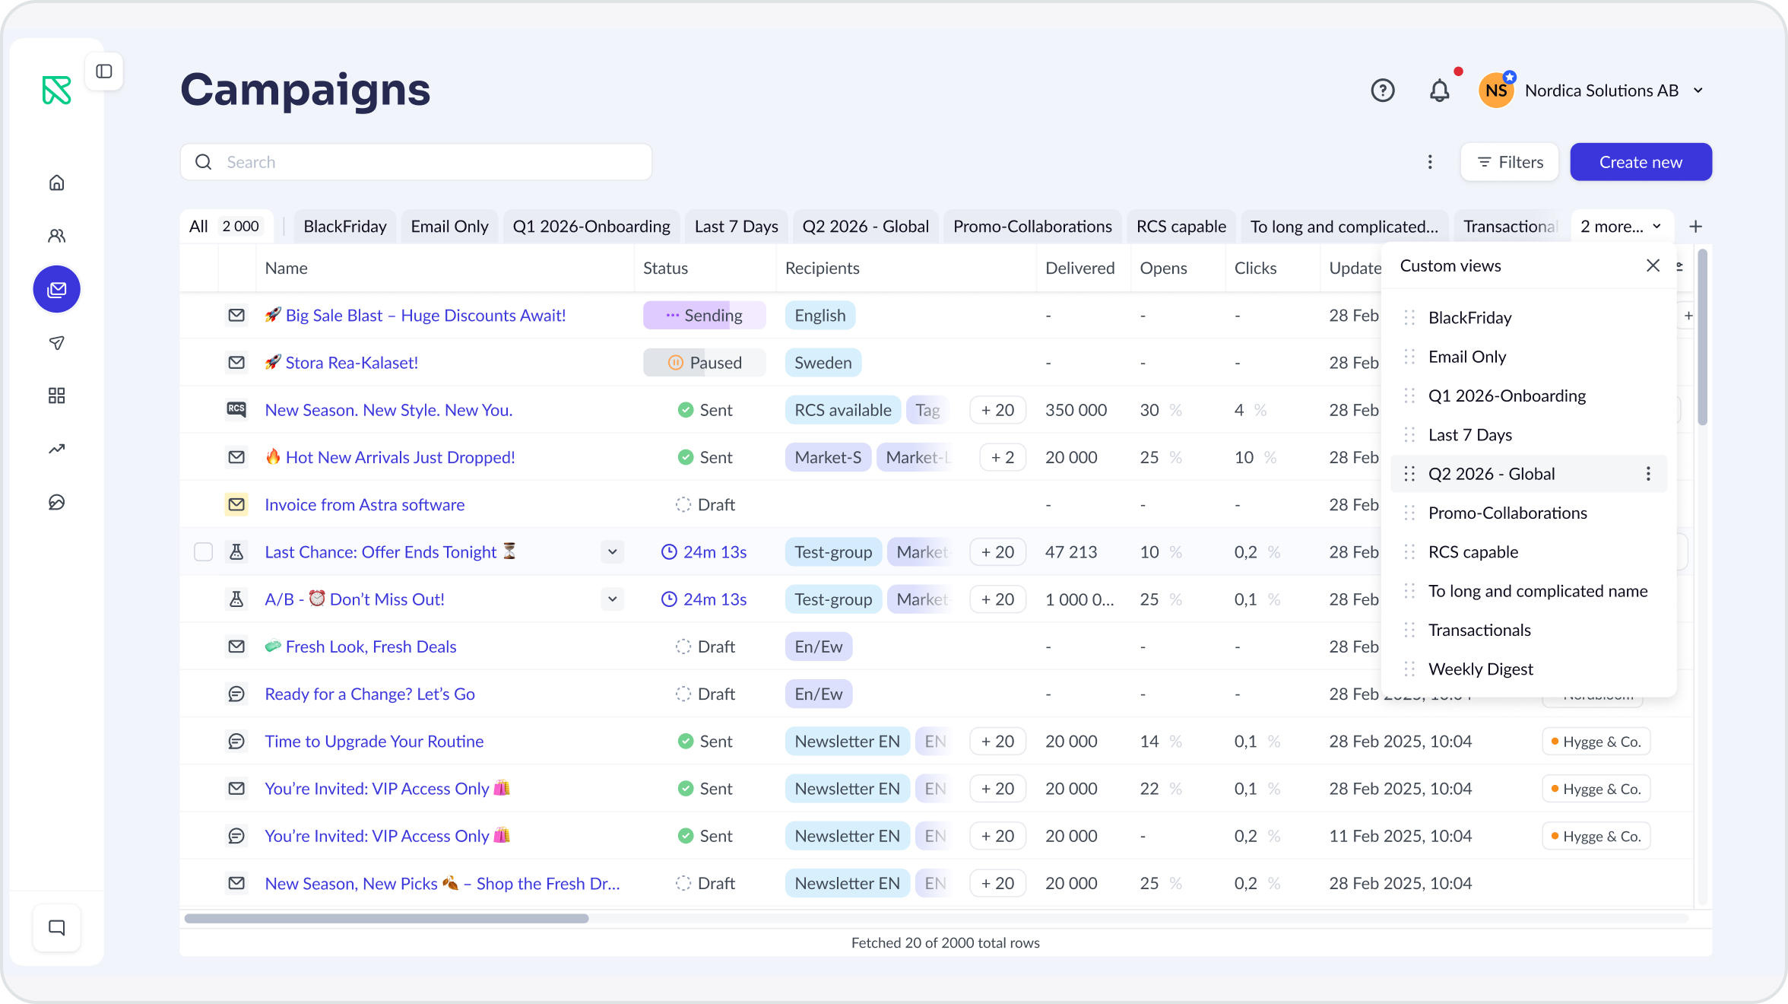Select Weekly Digest in Custom views

pos(1480,669)
